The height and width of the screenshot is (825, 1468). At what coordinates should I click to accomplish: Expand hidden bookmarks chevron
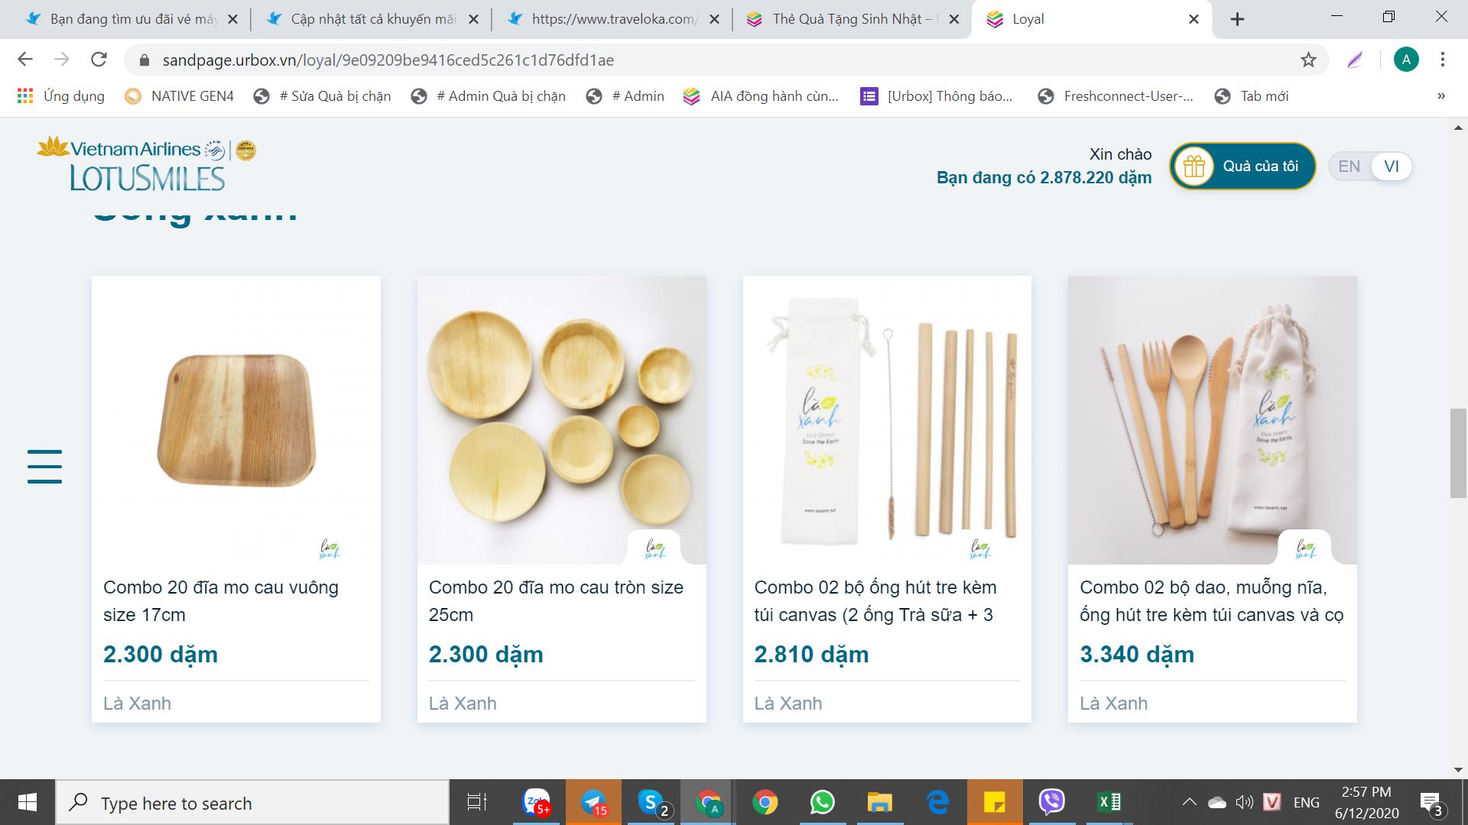(1441, 96)
